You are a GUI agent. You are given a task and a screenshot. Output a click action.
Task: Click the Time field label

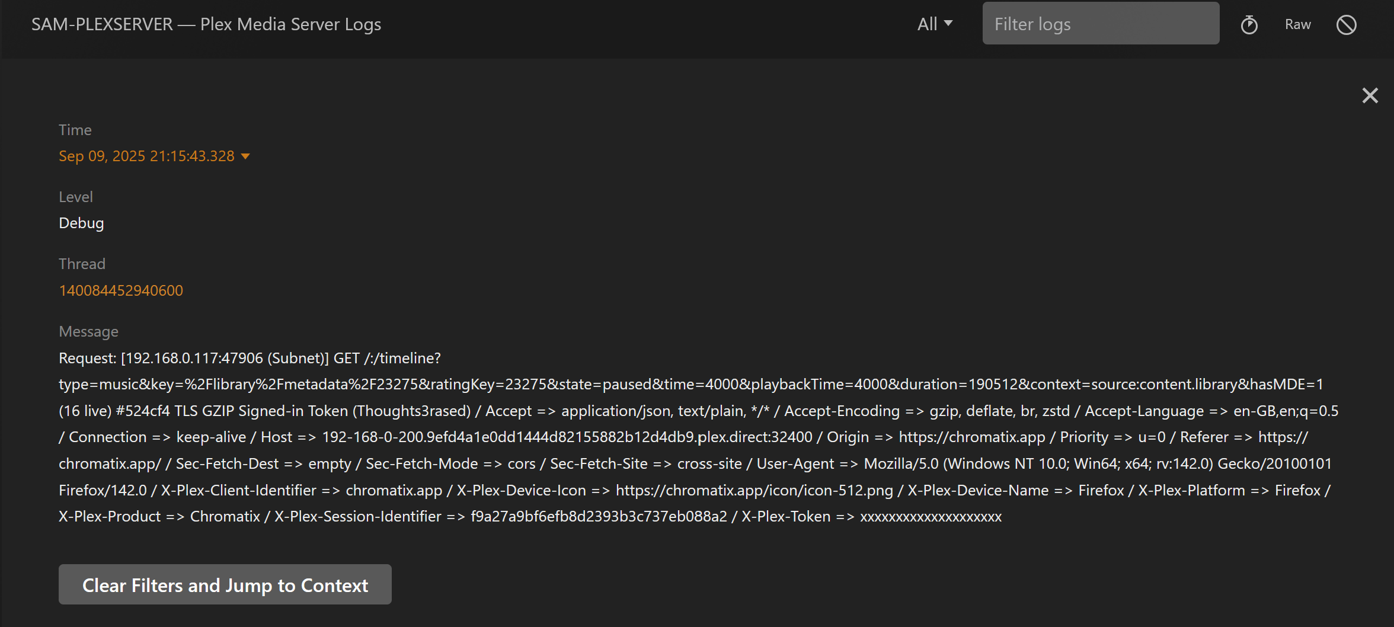click(x=75, y=130)
